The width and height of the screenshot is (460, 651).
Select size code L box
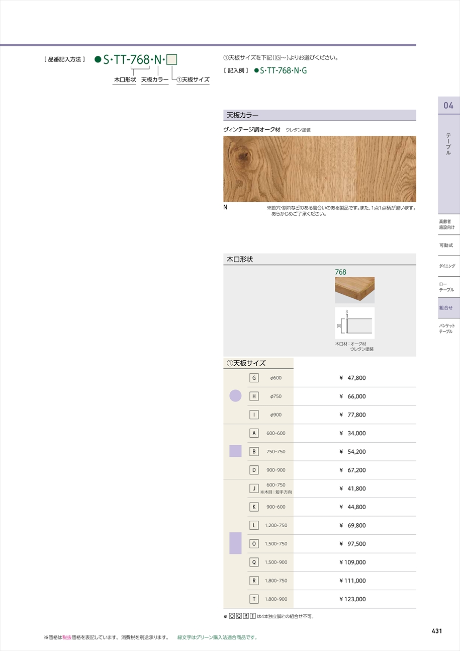254,525
